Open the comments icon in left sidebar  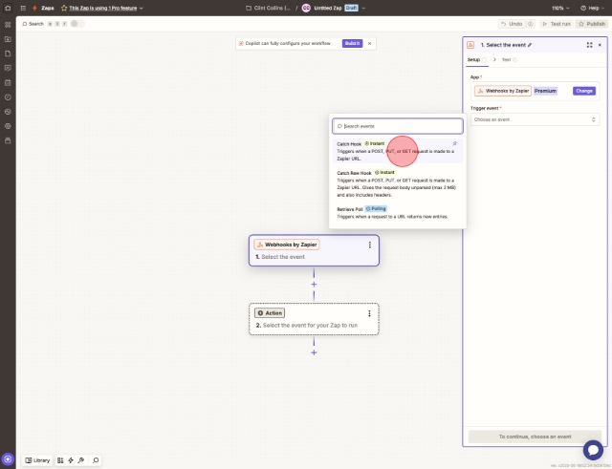(8, 68)
